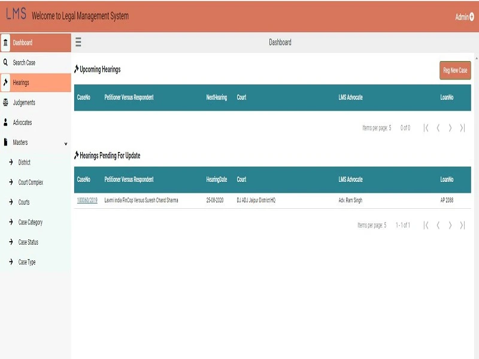Open case number 100060/2019 link
This screenshot has width=479, height=359.
coord(87,200)
